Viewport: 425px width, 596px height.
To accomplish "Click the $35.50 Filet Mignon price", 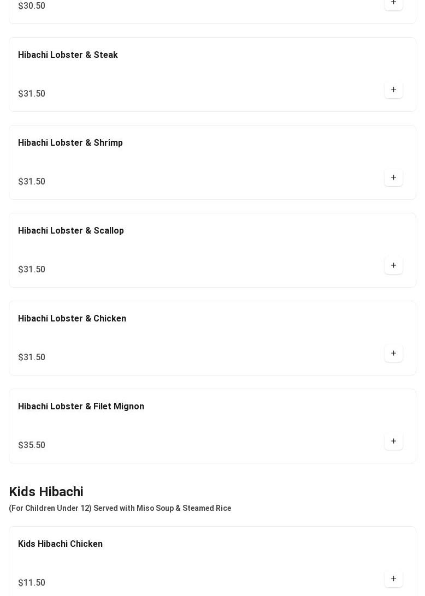I will pos(32,445).
